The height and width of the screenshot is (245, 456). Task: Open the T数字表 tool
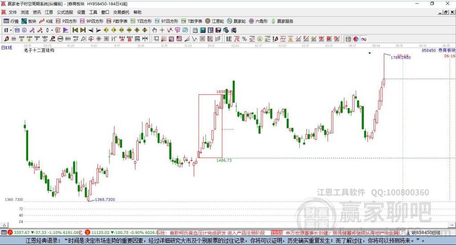pos(191,21)
